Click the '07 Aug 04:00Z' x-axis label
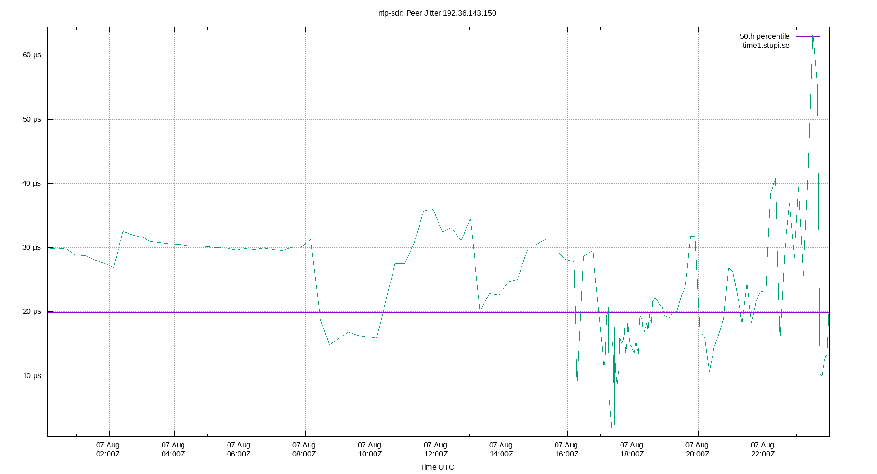 (174, 449)
